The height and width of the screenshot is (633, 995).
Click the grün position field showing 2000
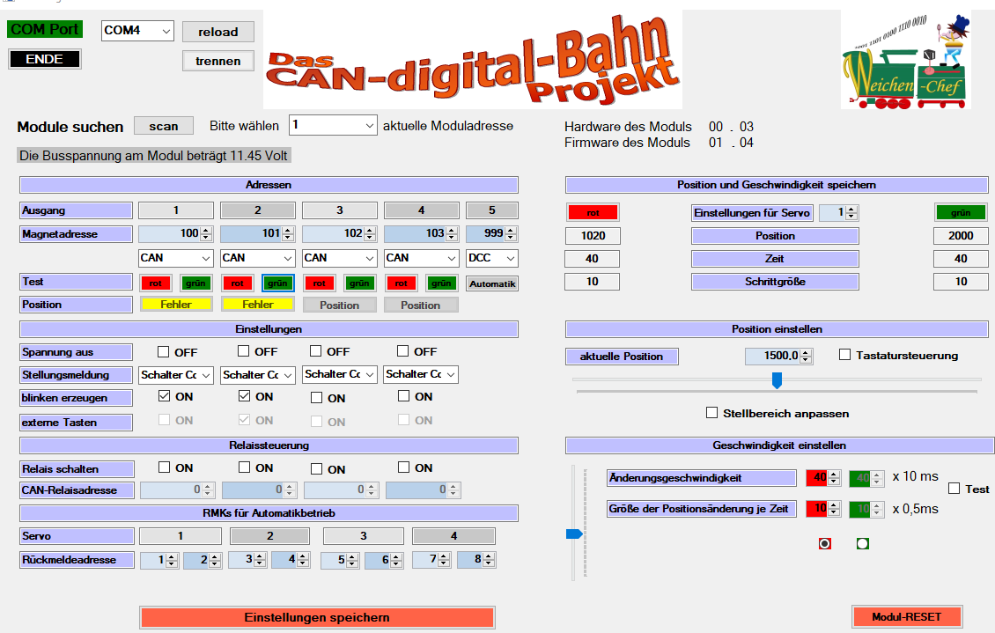(961, 236)
